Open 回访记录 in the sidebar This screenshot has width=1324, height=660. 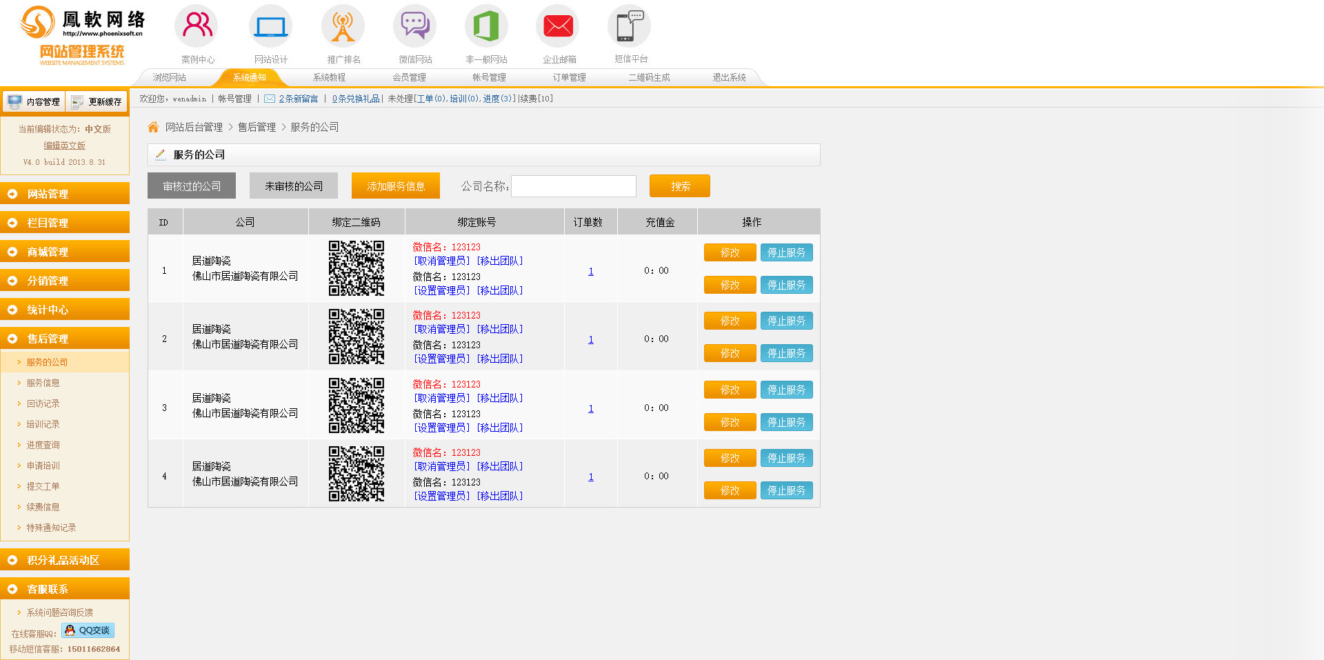(43, 403)
